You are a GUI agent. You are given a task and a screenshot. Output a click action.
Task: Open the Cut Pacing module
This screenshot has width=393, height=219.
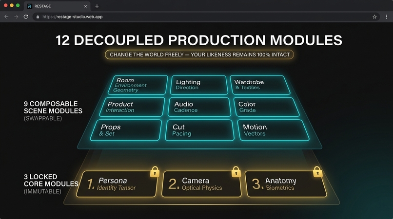[199, 130]
